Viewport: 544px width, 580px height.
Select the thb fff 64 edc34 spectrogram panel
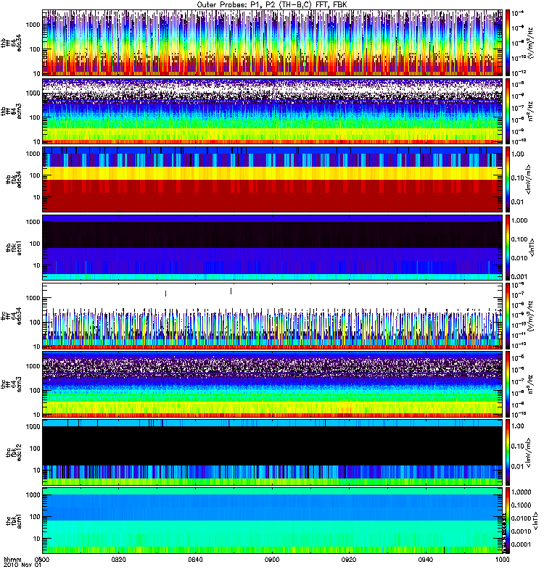click(x=273, y=43)
